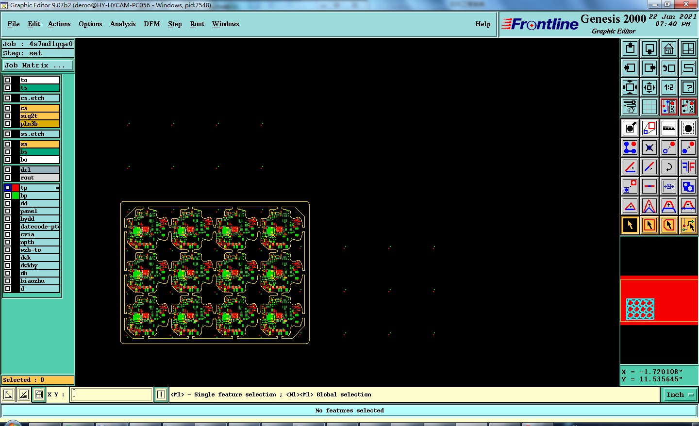The width and height of the screenshot is (699, 426).
Task: Click the home view icon
Action: pos(669,49)
